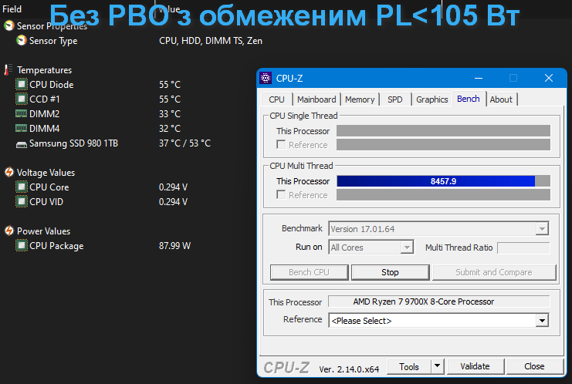Switch to the Mainboard tab

pyautogui.click(x=316, y=99)
